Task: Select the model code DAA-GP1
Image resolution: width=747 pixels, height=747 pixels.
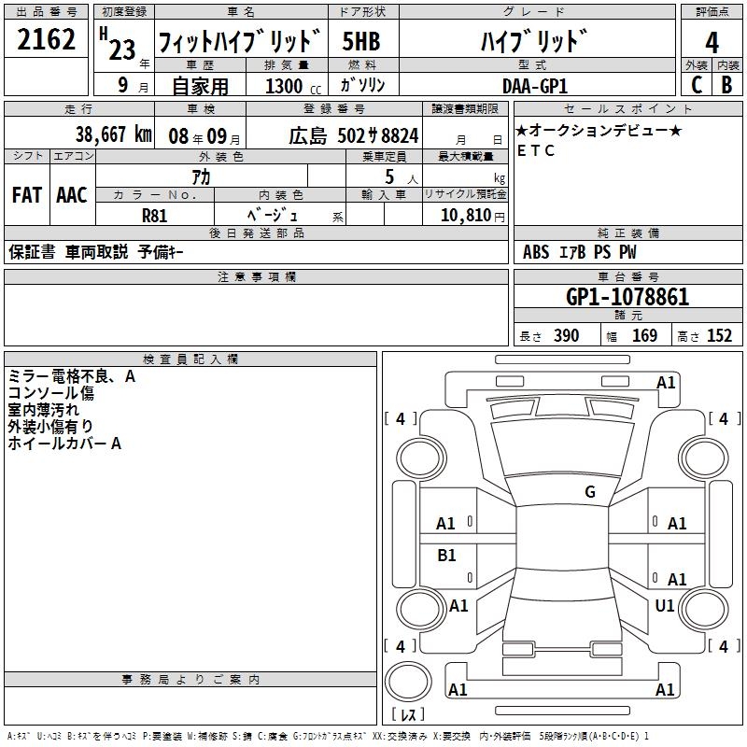Action: [x=535, y=86]
